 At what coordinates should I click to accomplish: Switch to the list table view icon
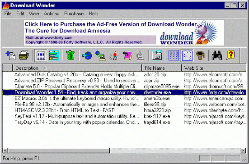tap(41, 55)
